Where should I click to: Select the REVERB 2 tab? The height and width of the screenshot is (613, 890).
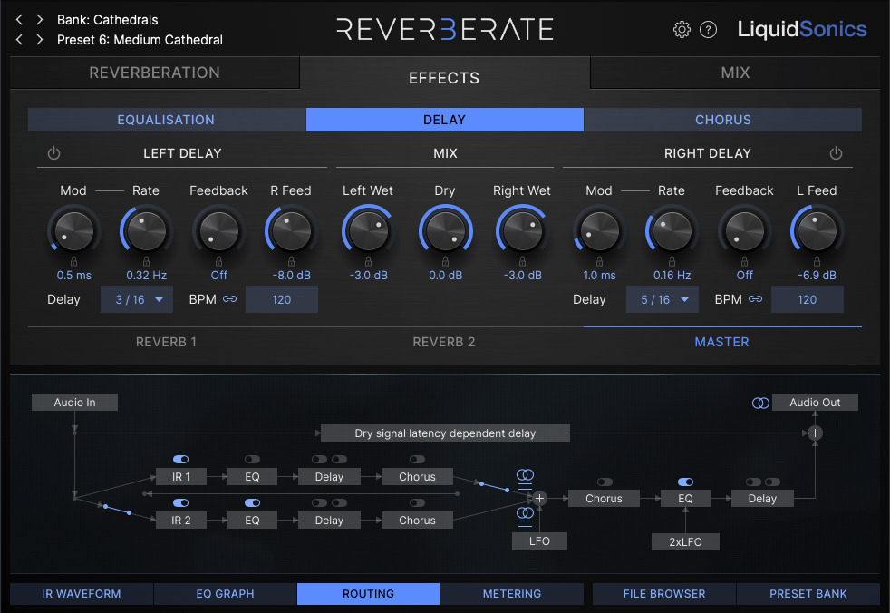tap(444, 342)
